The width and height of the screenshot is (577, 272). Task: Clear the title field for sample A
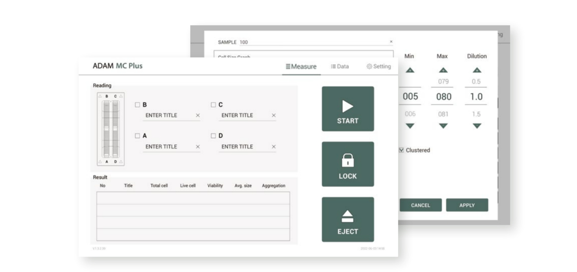tap(198, 147)
